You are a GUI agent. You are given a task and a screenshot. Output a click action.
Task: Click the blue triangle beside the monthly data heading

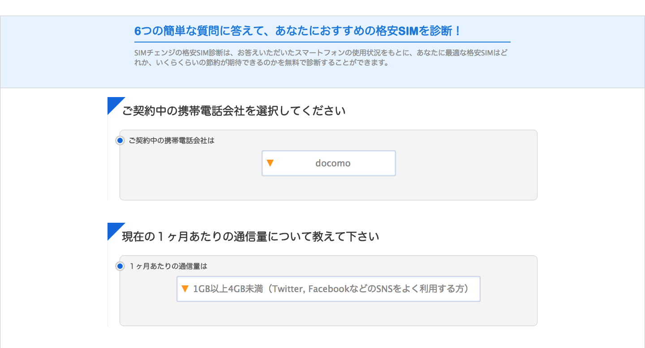click(x=114, y=229)
